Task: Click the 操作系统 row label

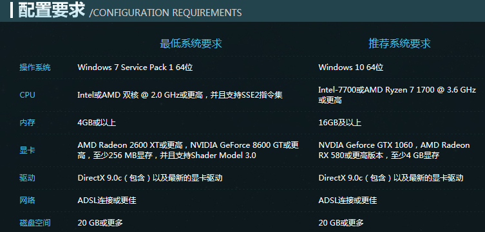Action: [35, 67]
